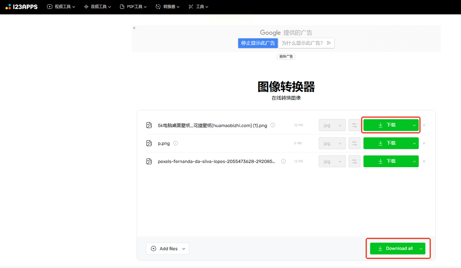Expand the Add files dropdown arrow

[184, 248]
